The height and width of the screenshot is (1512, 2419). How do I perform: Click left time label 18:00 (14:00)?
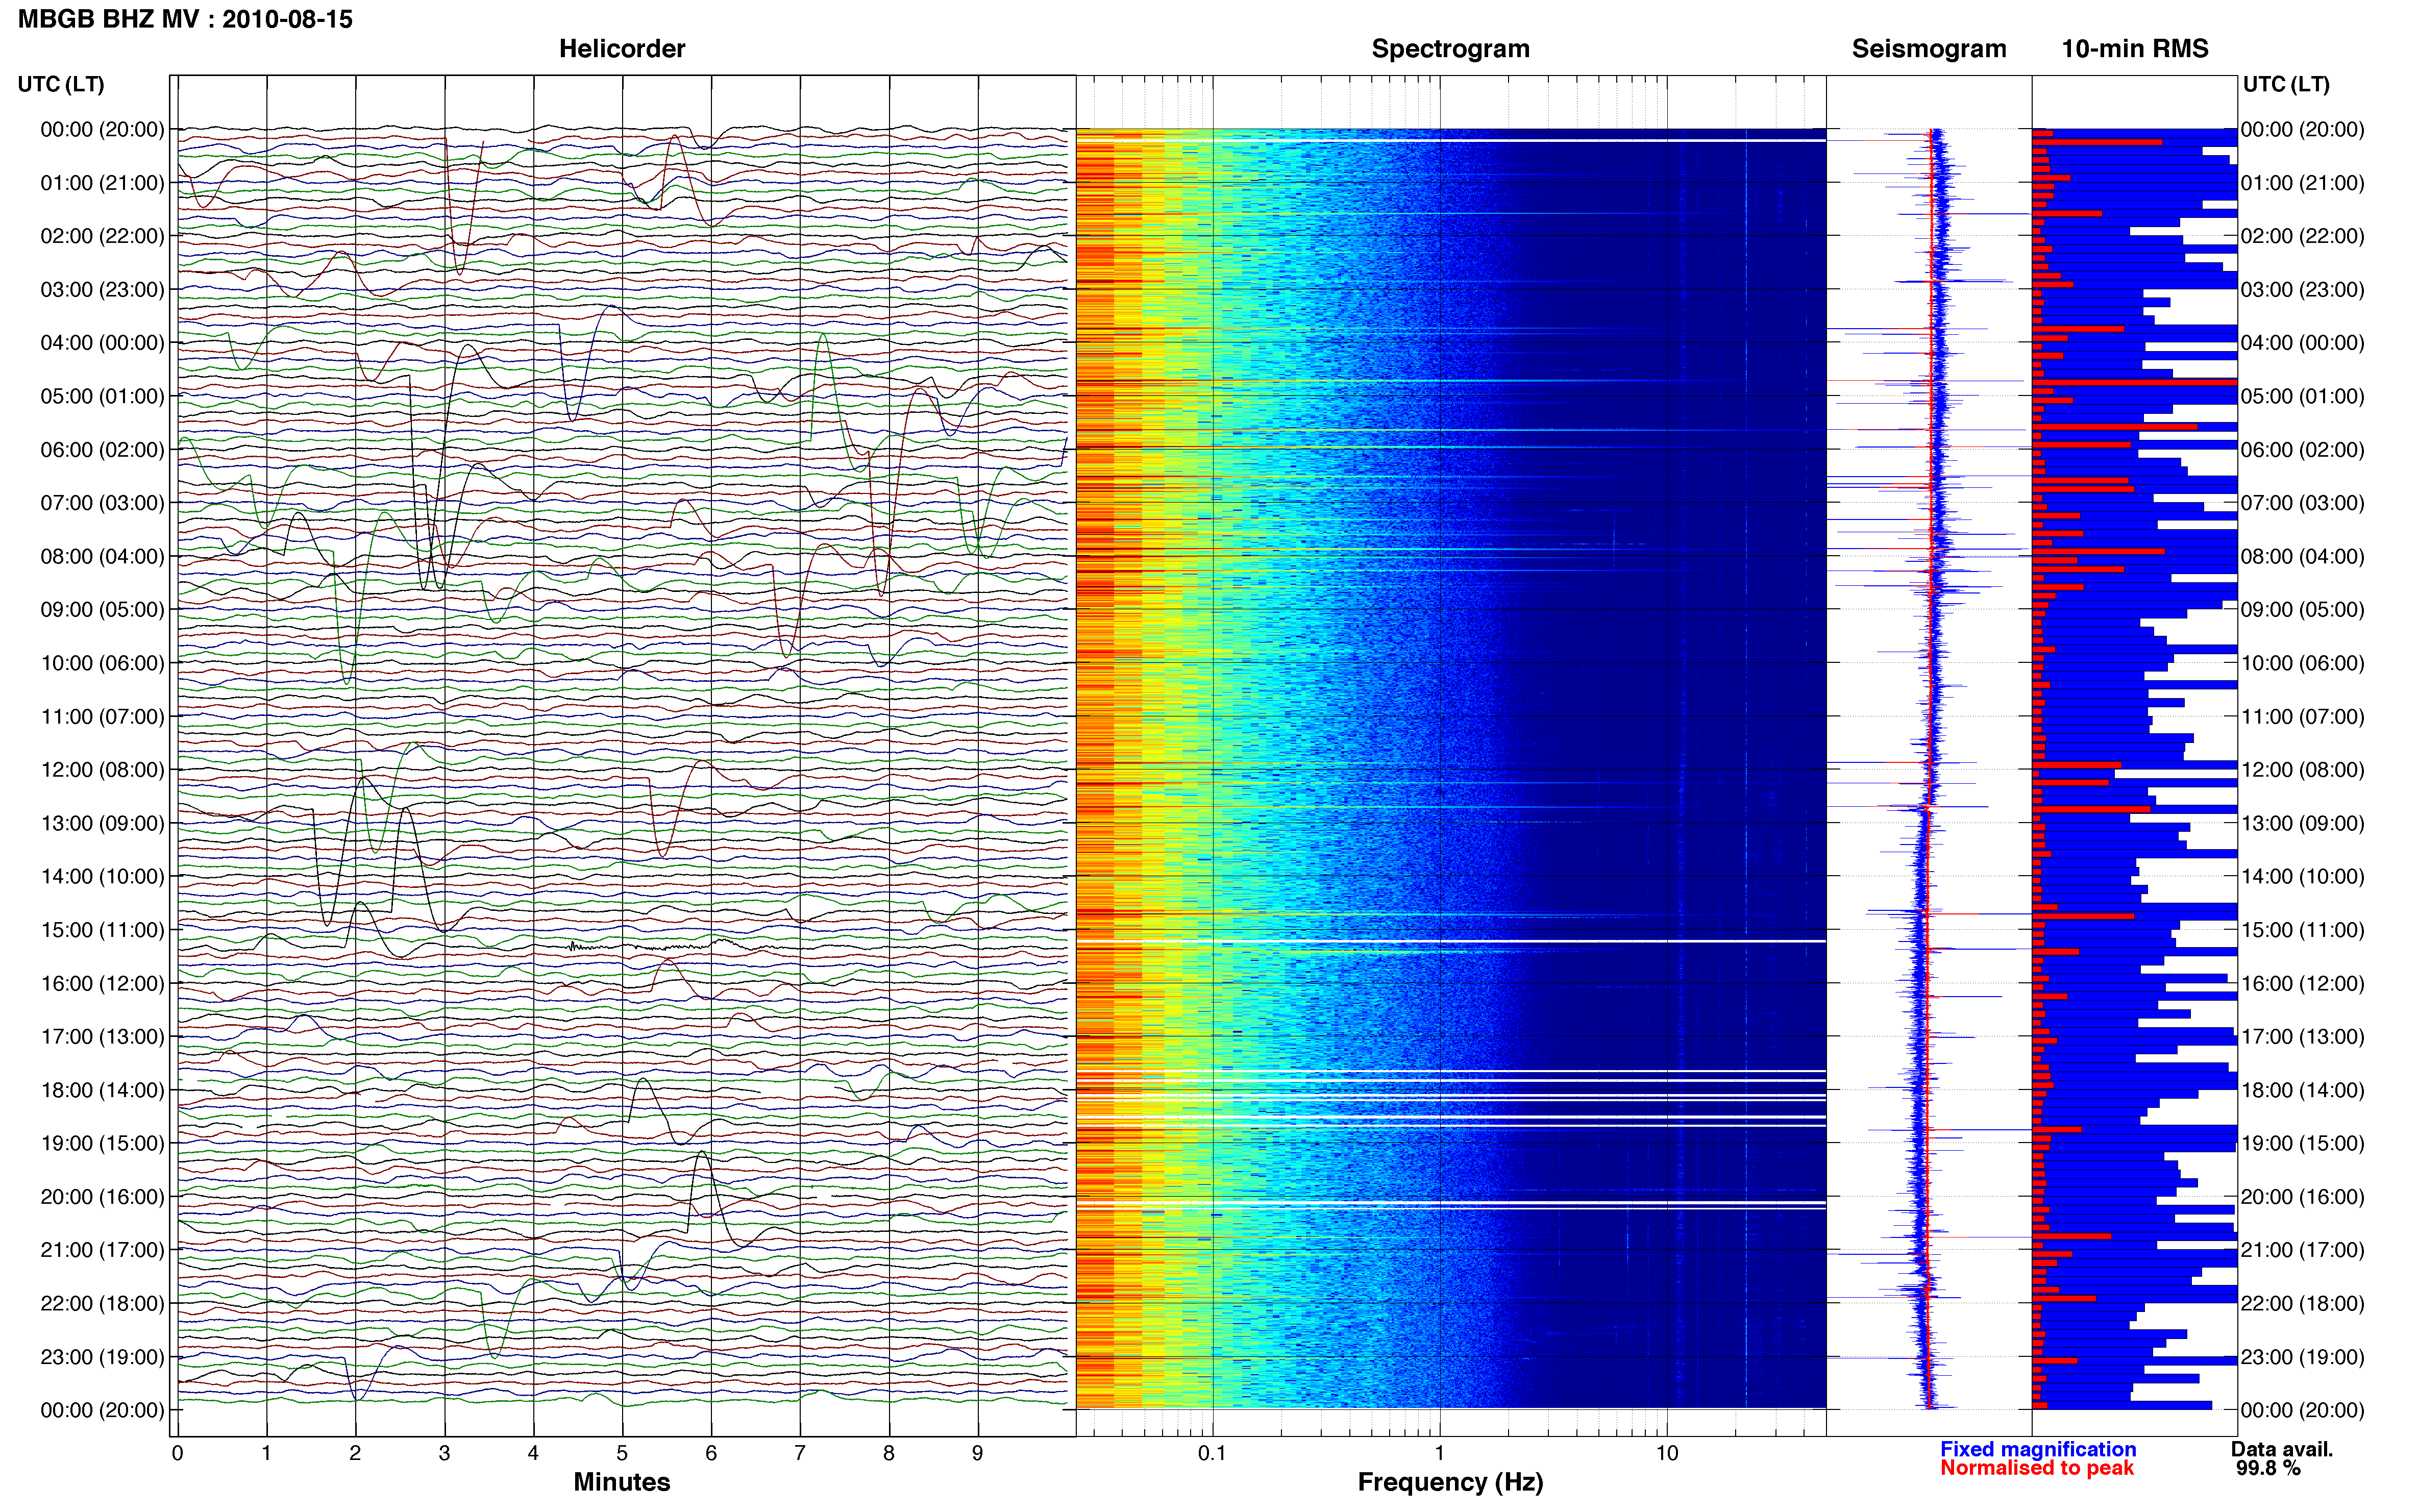[102, 1090]
